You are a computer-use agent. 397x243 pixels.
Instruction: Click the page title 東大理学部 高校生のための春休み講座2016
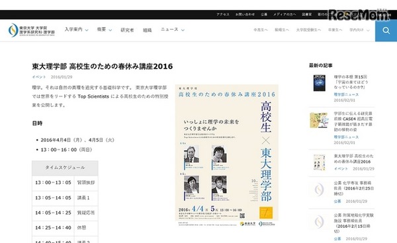pyautogui.click(x=103, y=67)
